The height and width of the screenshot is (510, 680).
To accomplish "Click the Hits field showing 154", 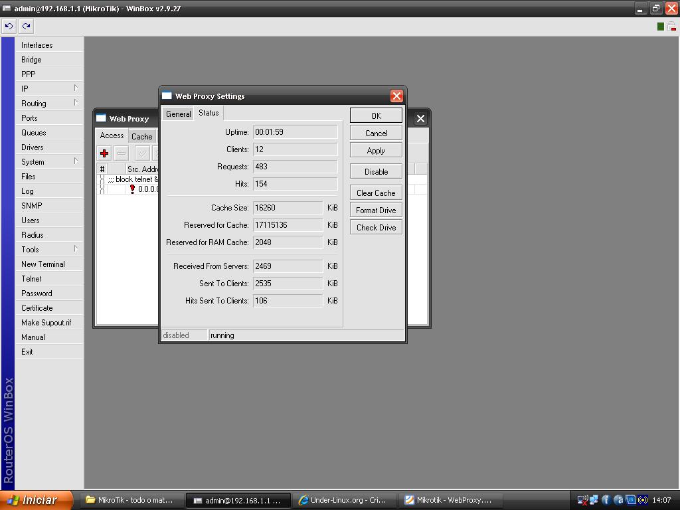I will [x=295, y=184].
